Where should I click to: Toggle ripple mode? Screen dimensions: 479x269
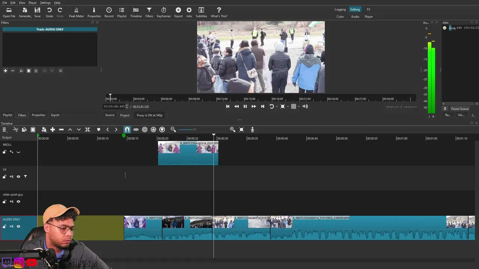pos(144,130)
